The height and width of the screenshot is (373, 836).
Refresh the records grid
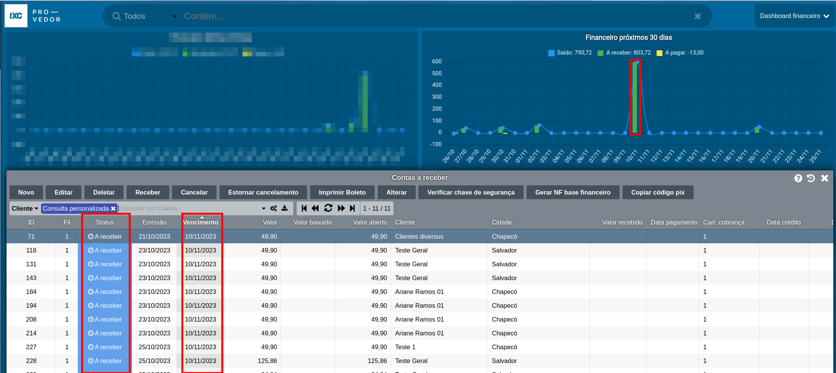(328, 208)
